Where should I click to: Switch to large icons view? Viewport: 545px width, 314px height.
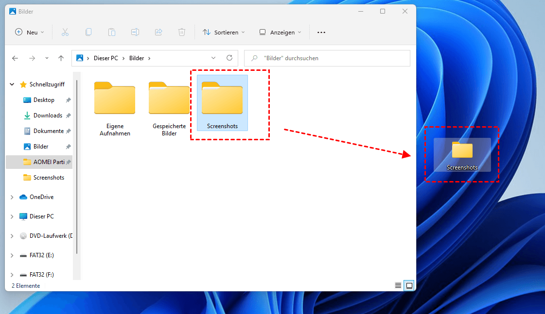pos(409,285)
